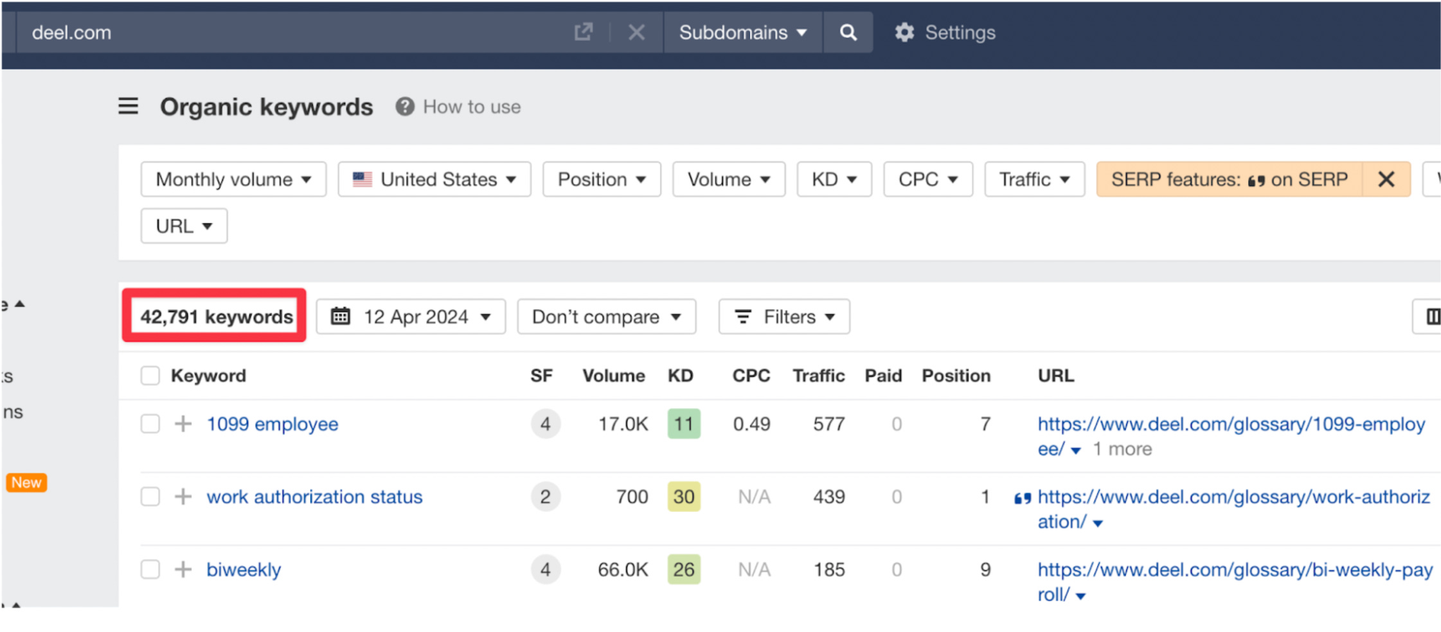Sort by the KD column header
Image resolution: width=1441 pixels, height=632 pixels.
coord(680,376)
